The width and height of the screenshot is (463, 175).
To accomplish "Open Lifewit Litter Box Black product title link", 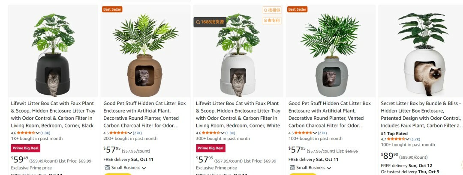I will coord(53,114).
